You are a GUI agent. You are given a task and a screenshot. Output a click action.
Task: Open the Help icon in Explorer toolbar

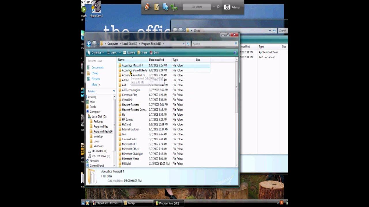235,53
